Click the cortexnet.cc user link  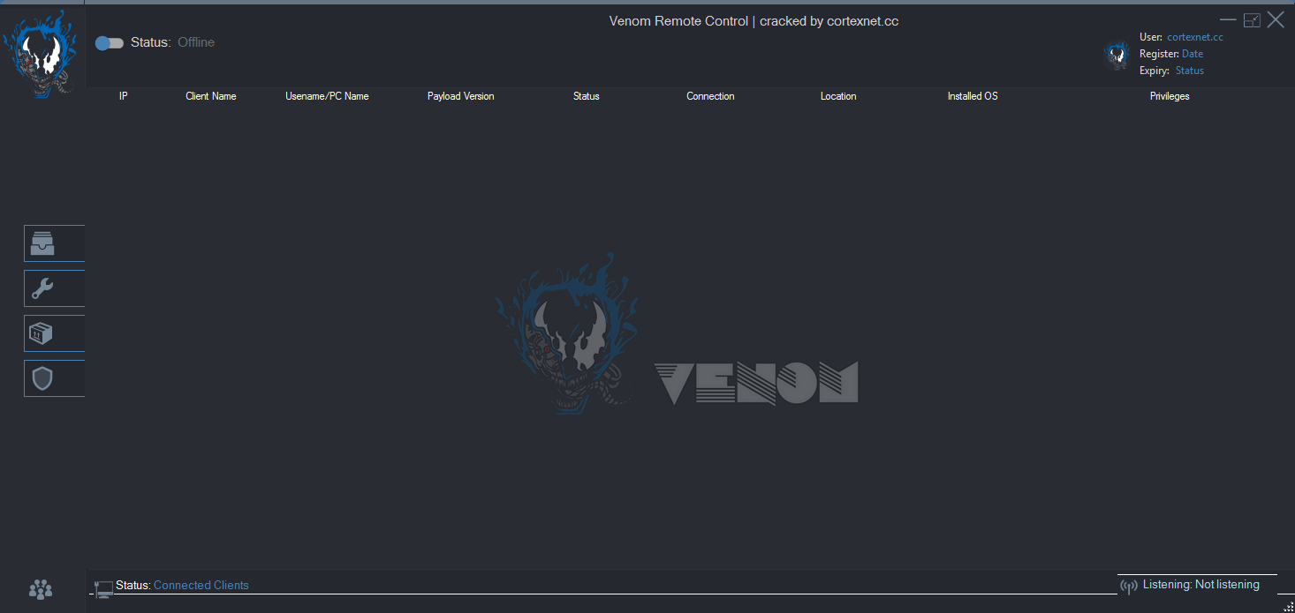pos(1194,37)
